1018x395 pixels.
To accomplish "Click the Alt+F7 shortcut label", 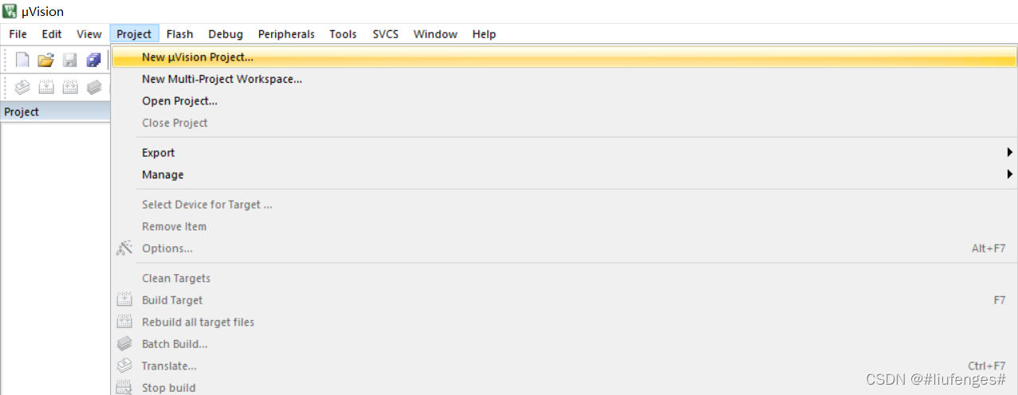I will tap(989, 248).
